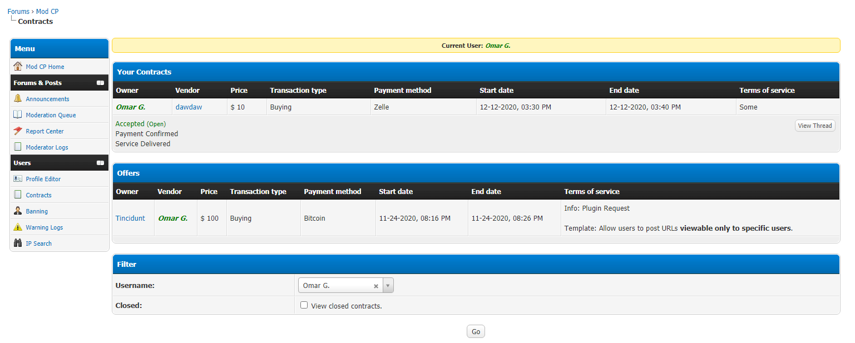
Task: Click the Warning Logs triangle icon
Action: (18, 227)
